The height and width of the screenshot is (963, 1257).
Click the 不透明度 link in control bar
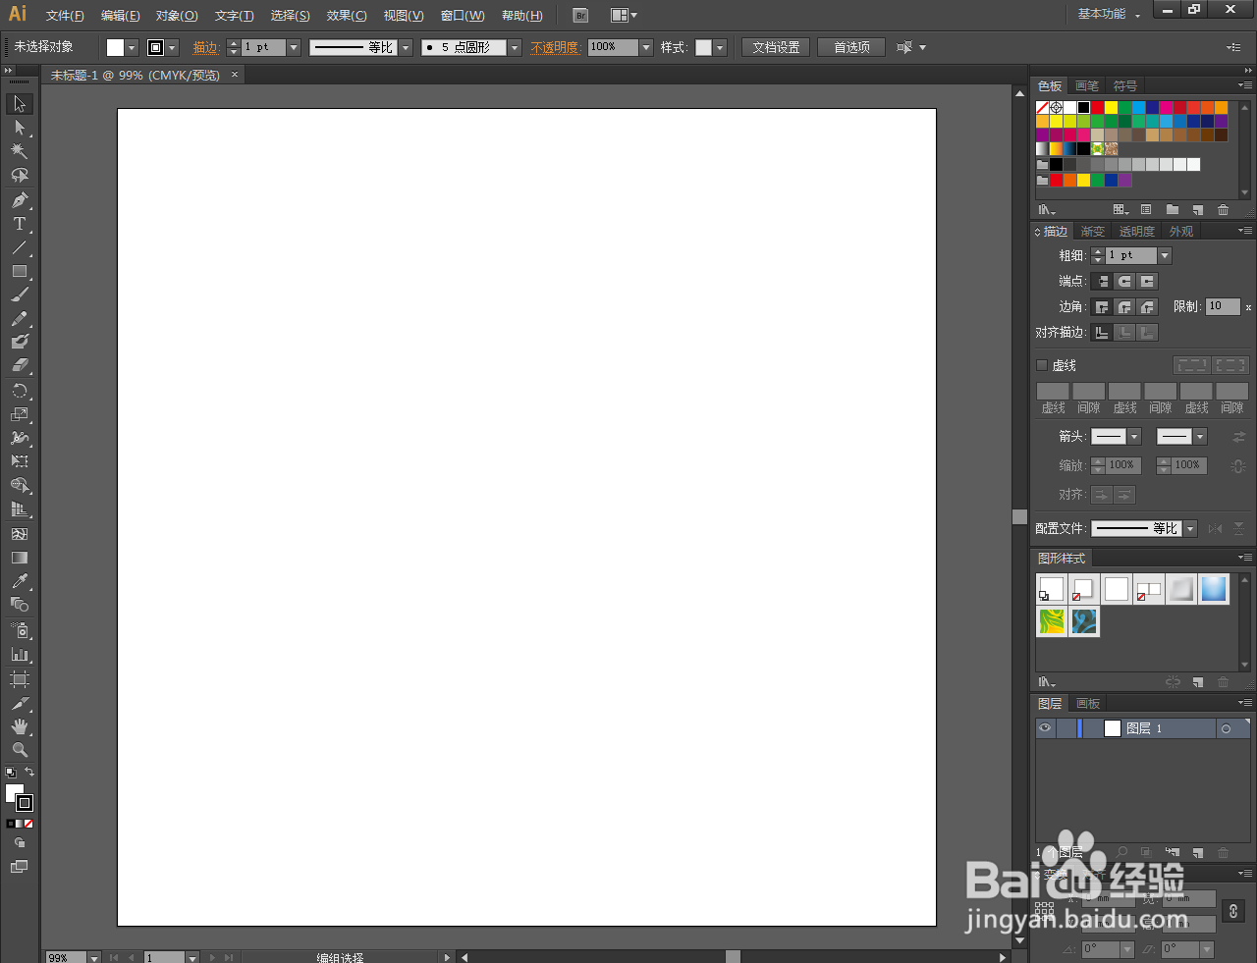pos(555,47)
